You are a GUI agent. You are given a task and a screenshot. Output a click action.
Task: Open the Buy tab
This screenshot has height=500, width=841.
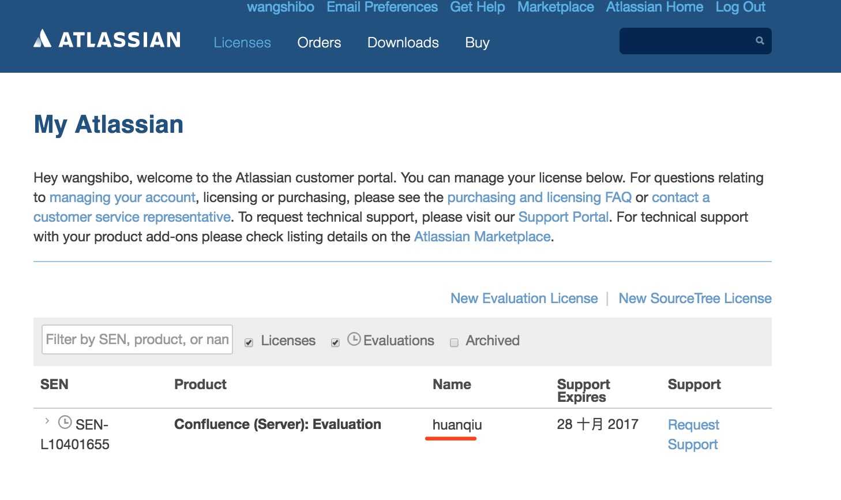point(478,43)
